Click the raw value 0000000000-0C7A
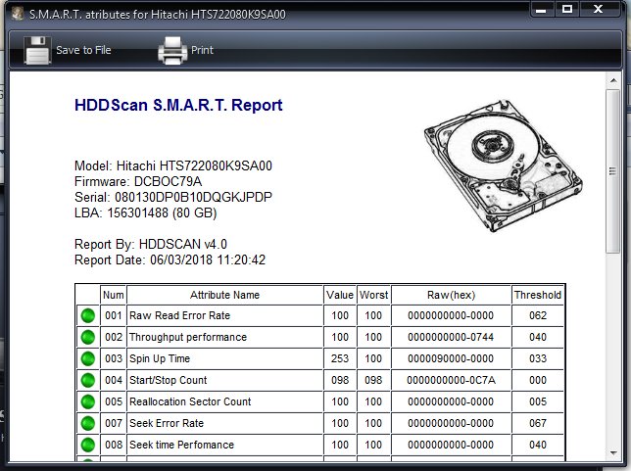The image size is (631, 471). coord(451,380)
